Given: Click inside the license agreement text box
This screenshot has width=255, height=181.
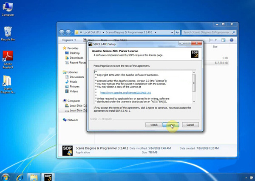Looking at the screenshot, I should click(x=143, y=87).
